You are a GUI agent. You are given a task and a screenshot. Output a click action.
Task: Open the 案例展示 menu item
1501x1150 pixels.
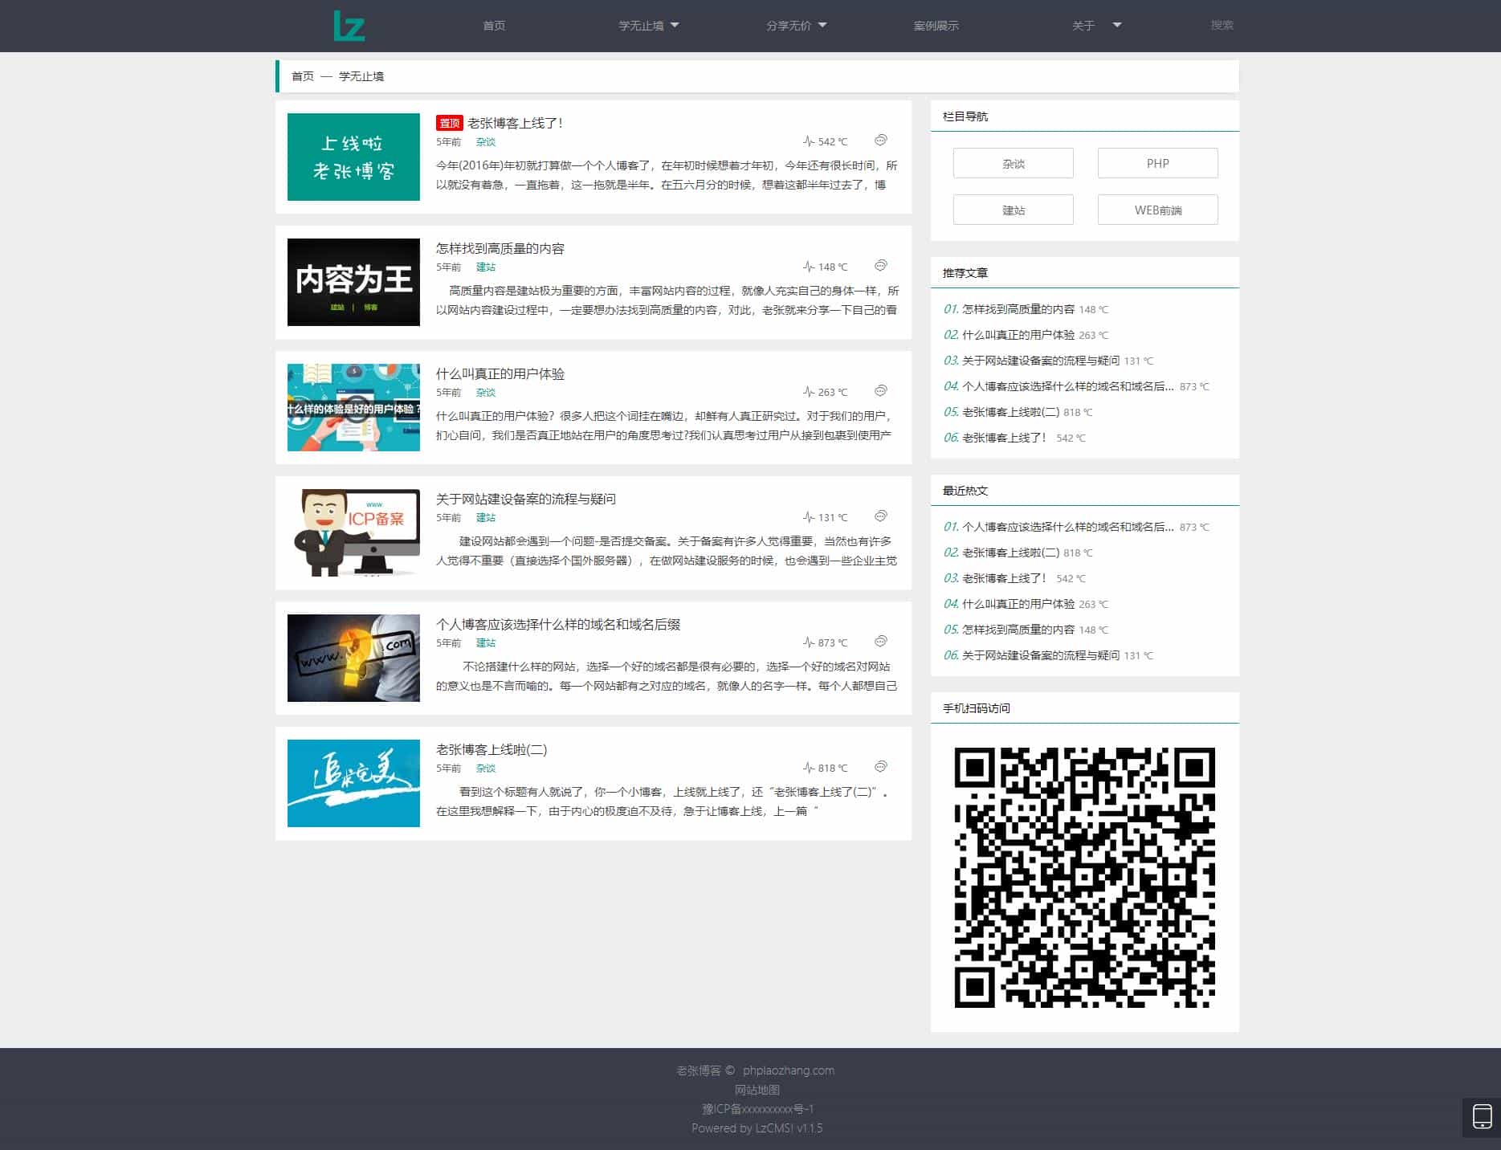(935, 25)
